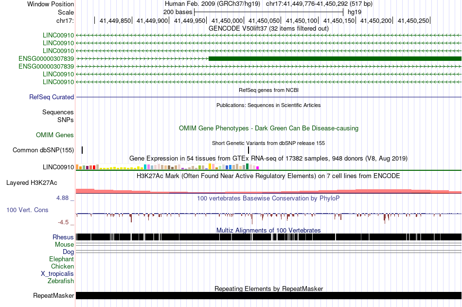
Task: Click the 'Human Feb. 2009 (GRCh37/hg19)' assembly text
Action: (x=212, y=4)
